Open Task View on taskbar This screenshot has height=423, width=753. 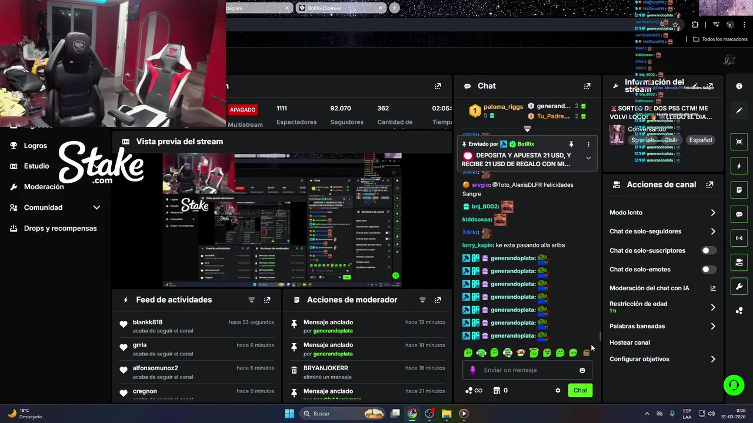395,414
